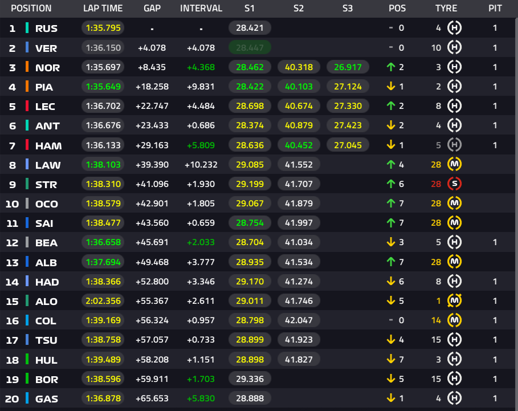Click green up arrow for SAI
Screen dimensions: 518x411
(391, 223)
